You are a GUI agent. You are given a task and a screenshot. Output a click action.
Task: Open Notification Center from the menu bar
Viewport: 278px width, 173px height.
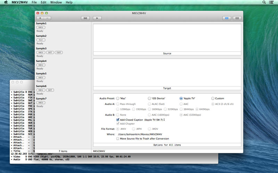pyautogui.click(x=271, y=2)
